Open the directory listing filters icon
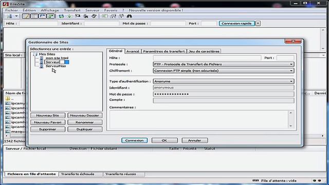329x185 pixels. pyautogui.click(x=104, y=16)
